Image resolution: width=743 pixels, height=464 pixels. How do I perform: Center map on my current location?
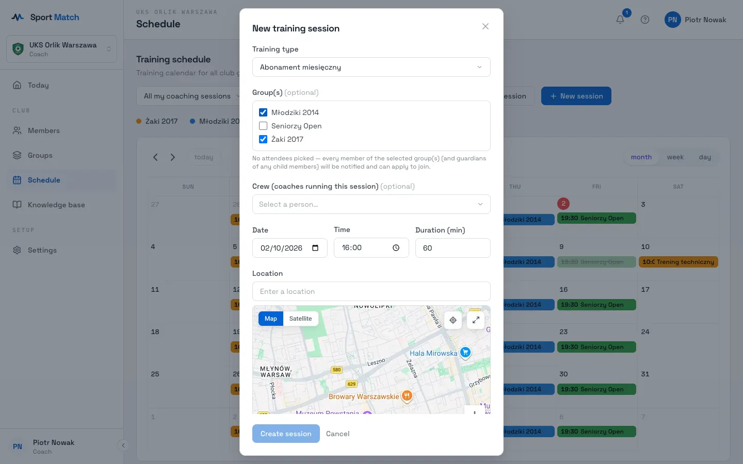[453, 320]
